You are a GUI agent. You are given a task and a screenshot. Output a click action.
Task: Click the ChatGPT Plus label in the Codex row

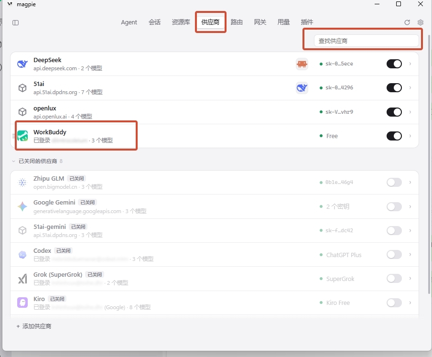[344, 255]
